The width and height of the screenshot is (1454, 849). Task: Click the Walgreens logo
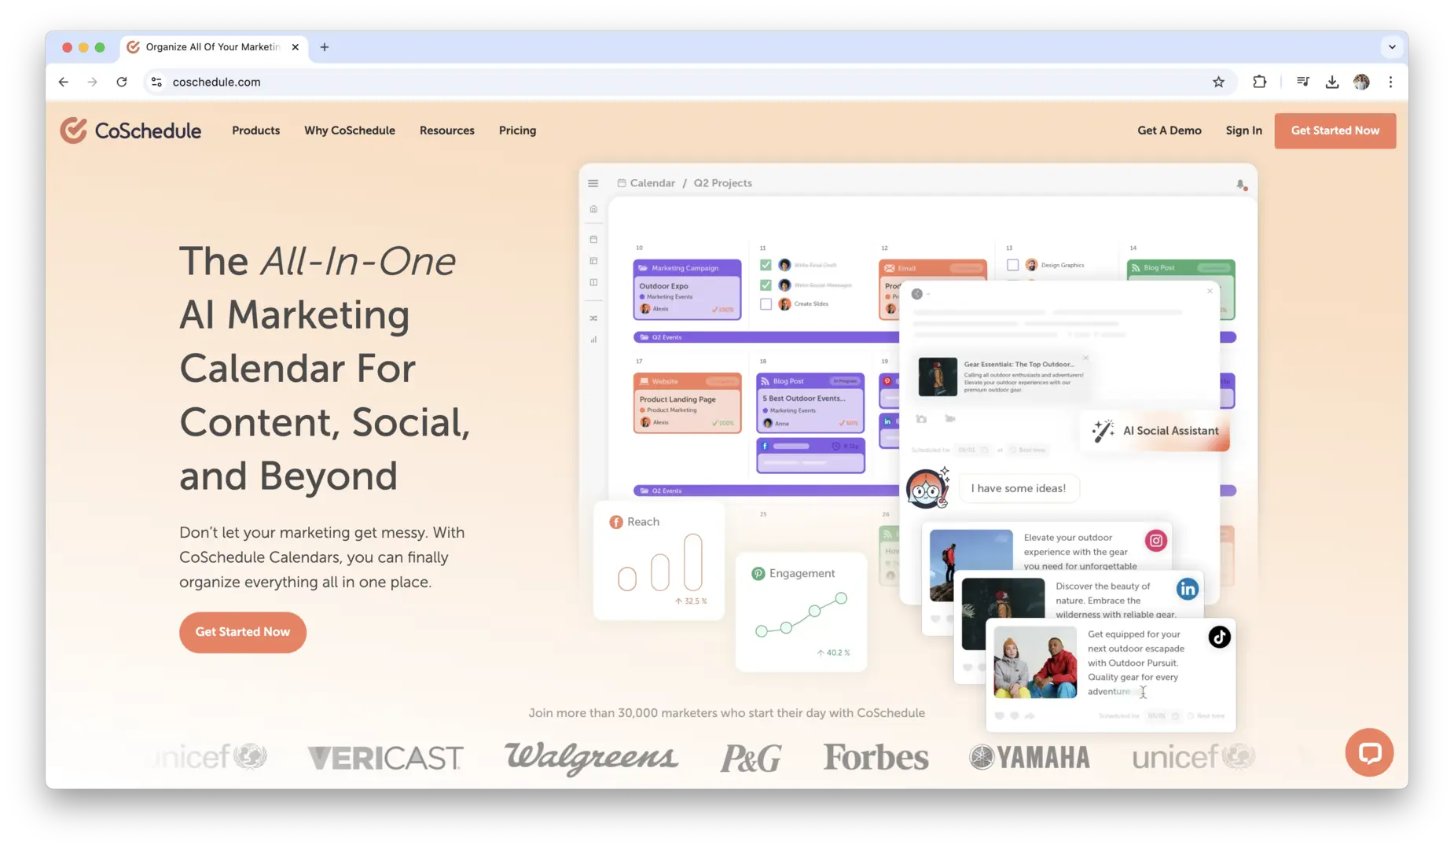(591, 758)
